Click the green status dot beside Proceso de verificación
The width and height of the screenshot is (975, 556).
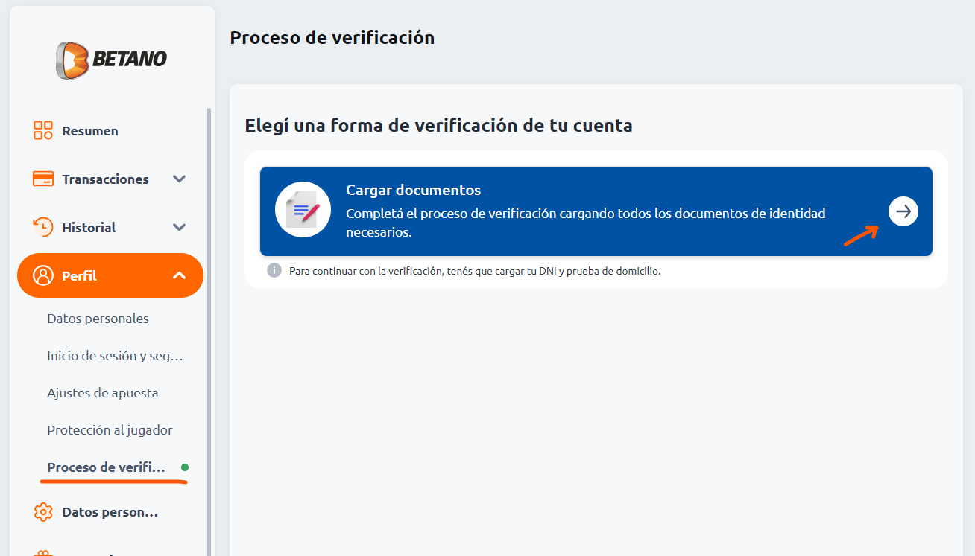[x=185, y=467]
